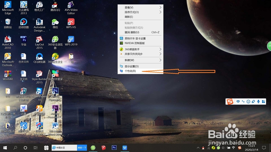Click the tray volume speaker icon
Viewport: 271px width, 152px height.
click(x=224, y=148)
